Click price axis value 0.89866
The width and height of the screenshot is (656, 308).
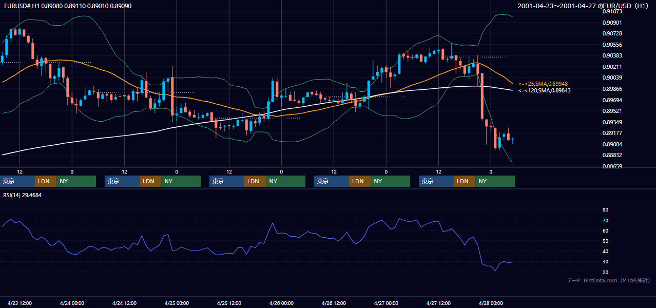[612, 89]
